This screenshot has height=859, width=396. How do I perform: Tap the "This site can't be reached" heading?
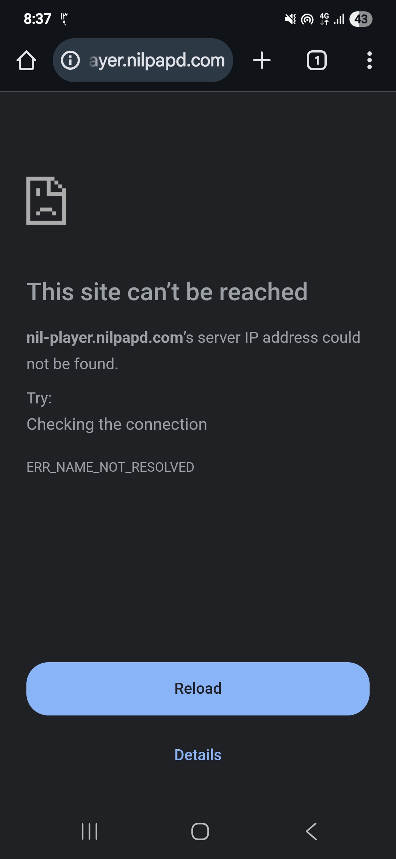pos(167,292)
